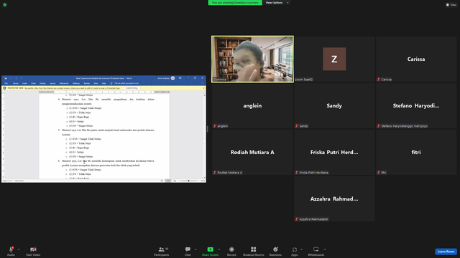Screen dimensions: 460x258
Task: Click the Word vertical scrollbar down arrow
Action: click(204, 177)
